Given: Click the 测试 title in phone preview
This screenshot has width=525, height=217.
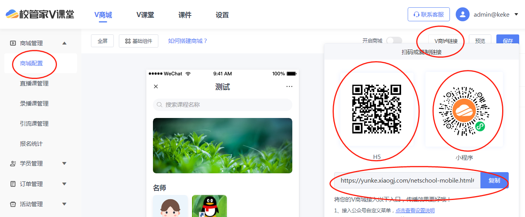Looking at the screenshot, I should point(223,87).
